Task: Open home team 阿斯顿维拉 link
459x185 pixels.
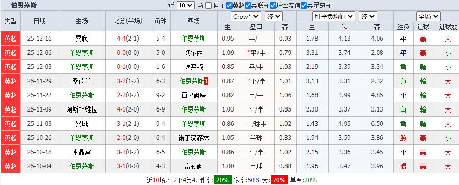Action: 81,109
